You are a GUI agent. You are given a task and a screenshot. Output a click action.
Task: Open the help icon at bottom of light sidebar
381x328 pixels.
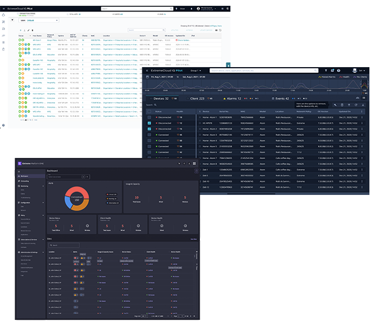3,126
